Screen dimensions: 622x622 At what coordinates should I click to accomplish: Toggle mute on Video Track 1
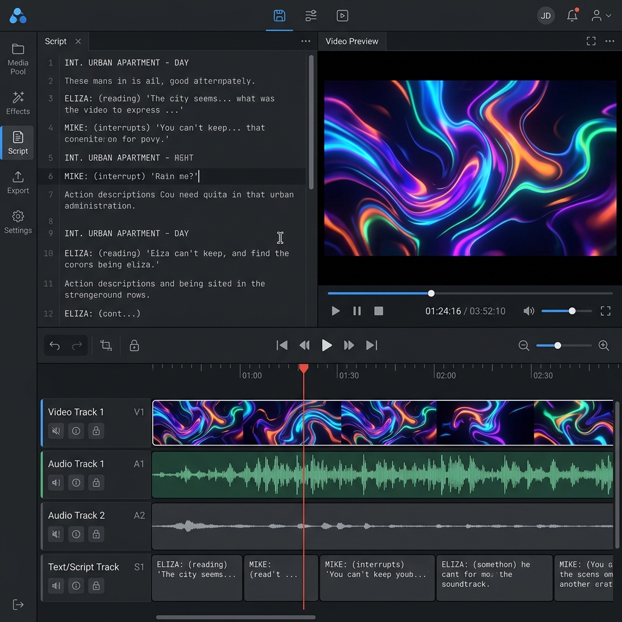click(x=56, y=431)
